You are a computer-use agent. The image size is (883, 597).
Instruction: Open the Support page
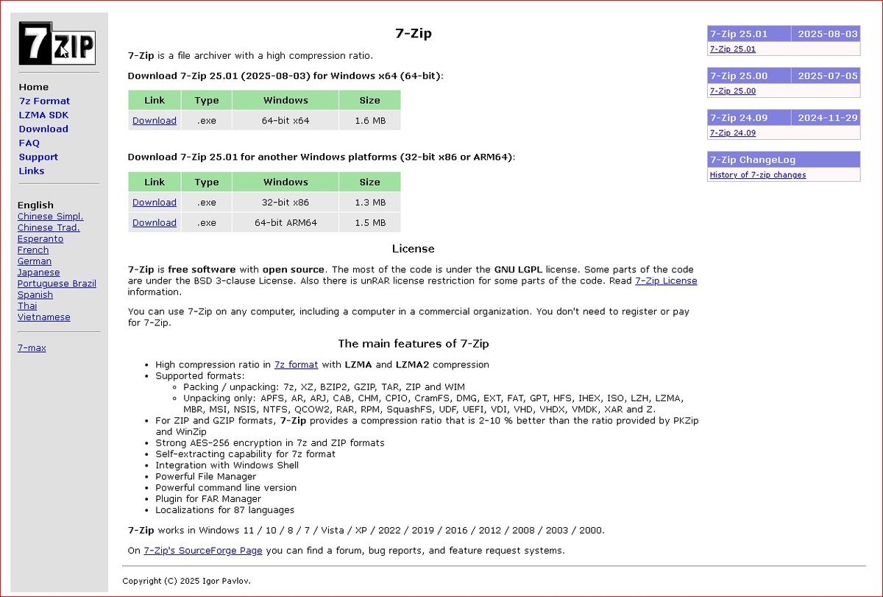(x=38, y=157)
